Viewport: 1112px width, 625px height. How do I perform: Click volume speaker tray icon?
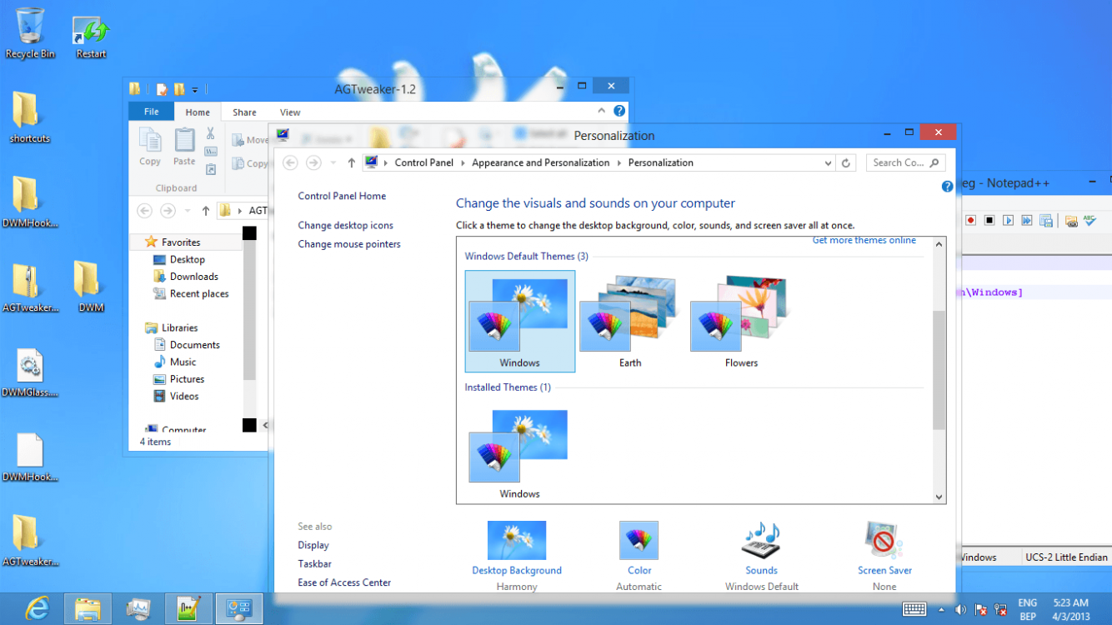tap(960, 609)
